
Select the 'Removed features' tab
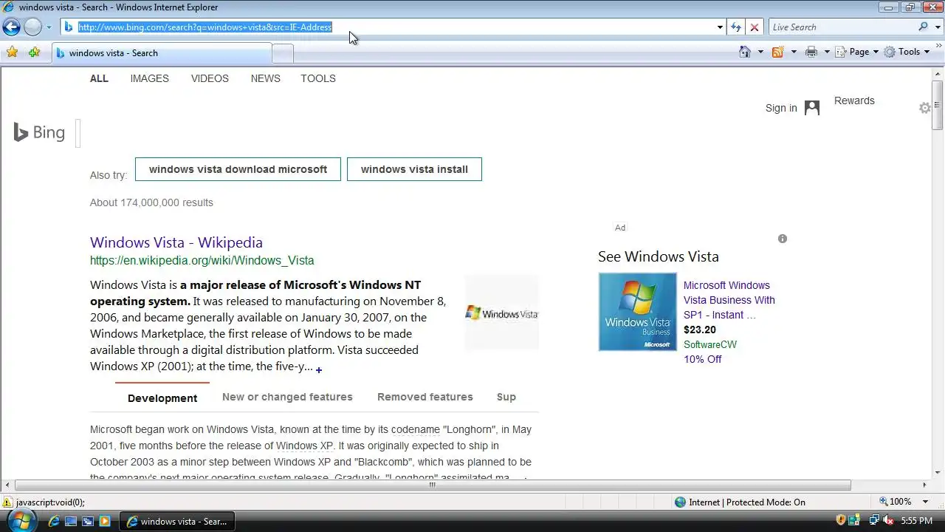point(425,397)
